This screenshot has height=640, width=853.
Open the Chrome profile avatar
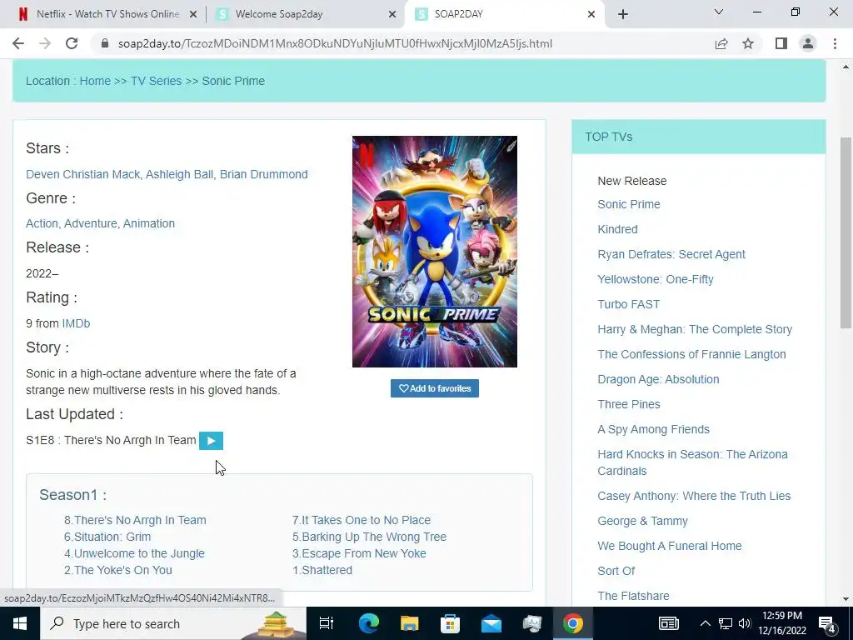pyautogui.click(x=808, y=43)
